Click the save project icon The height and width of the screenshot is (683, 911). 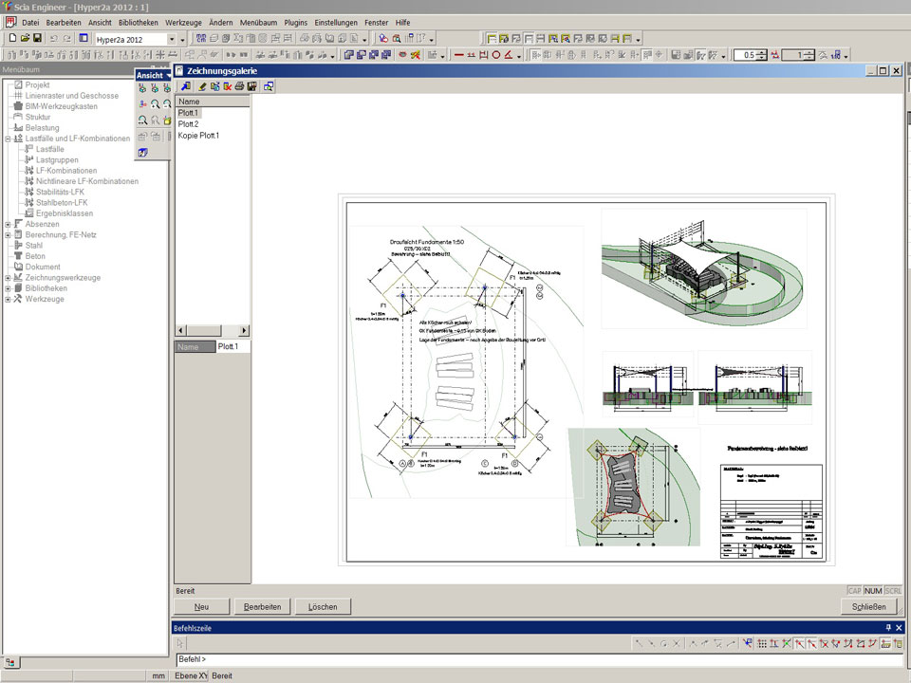click(37, 39)
